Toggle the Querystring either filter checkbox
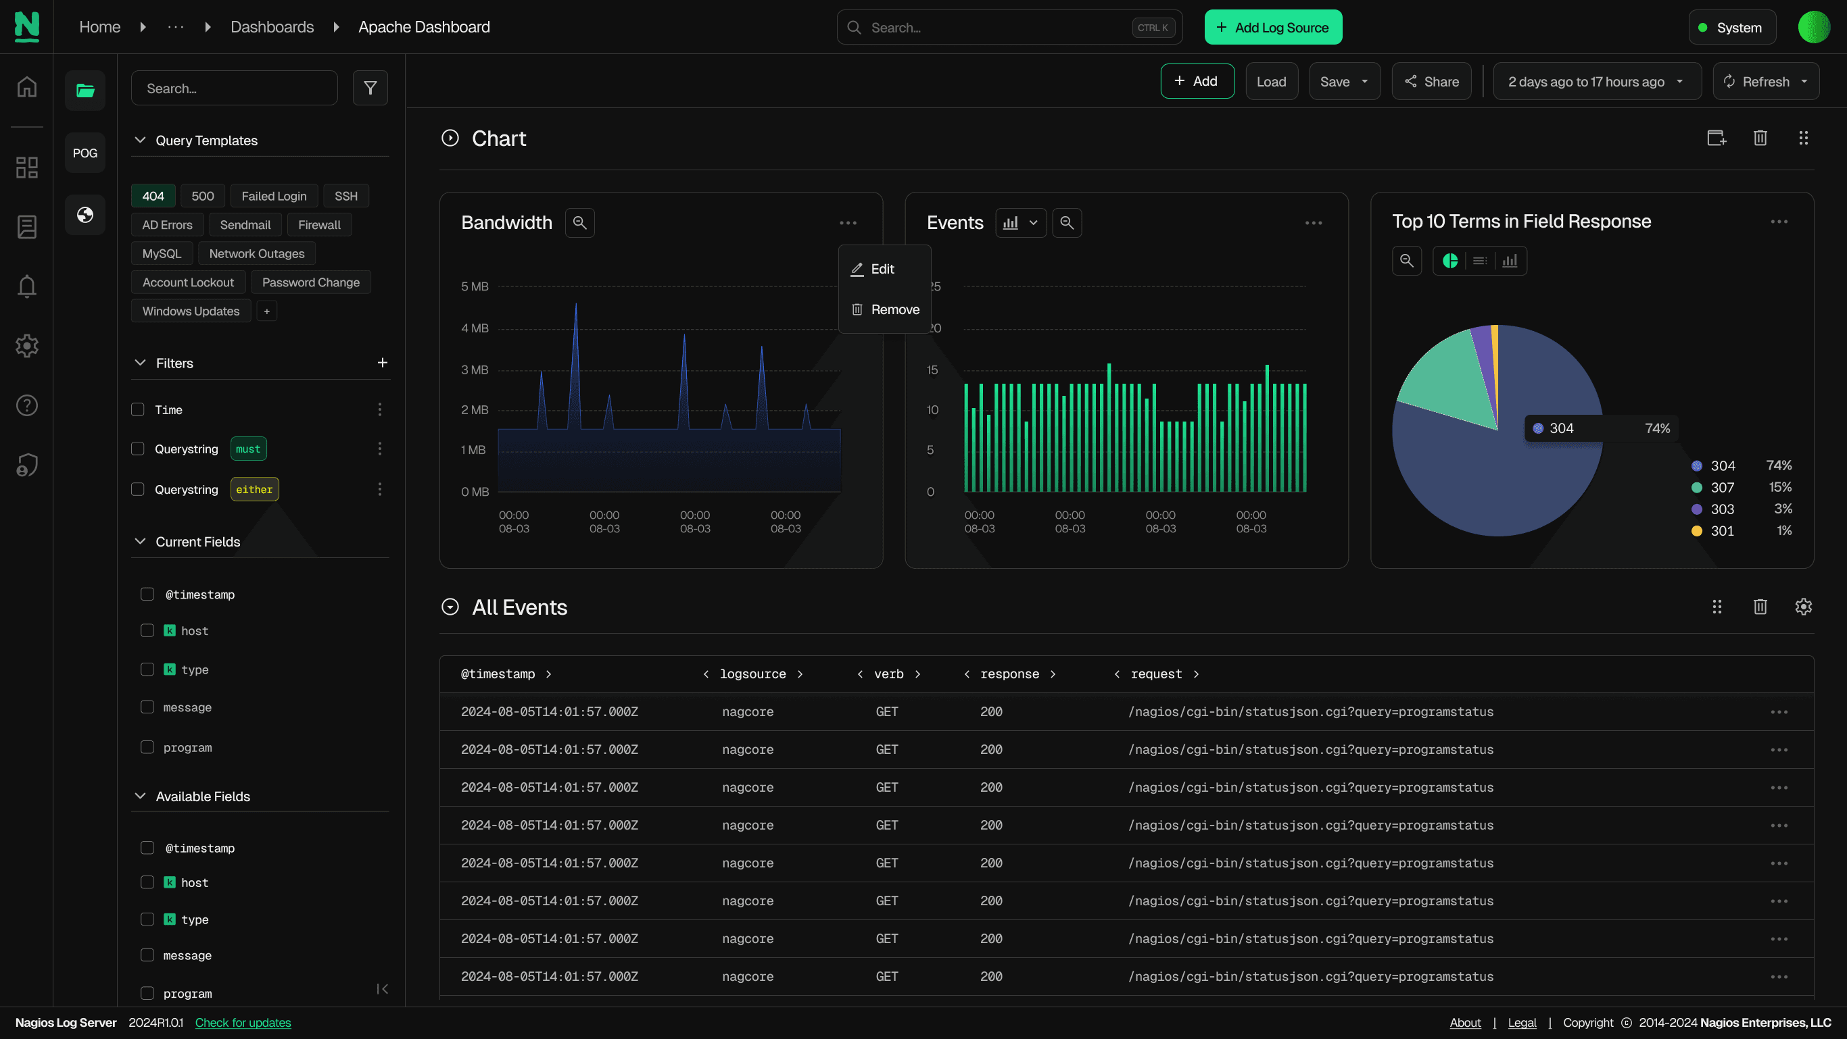The width and height of the screenshot is (1847, 1039). tap(138, 488)
